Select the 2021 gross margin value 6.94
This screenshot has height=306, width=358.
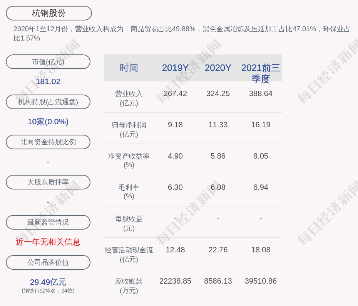click(x=261, y=187)
